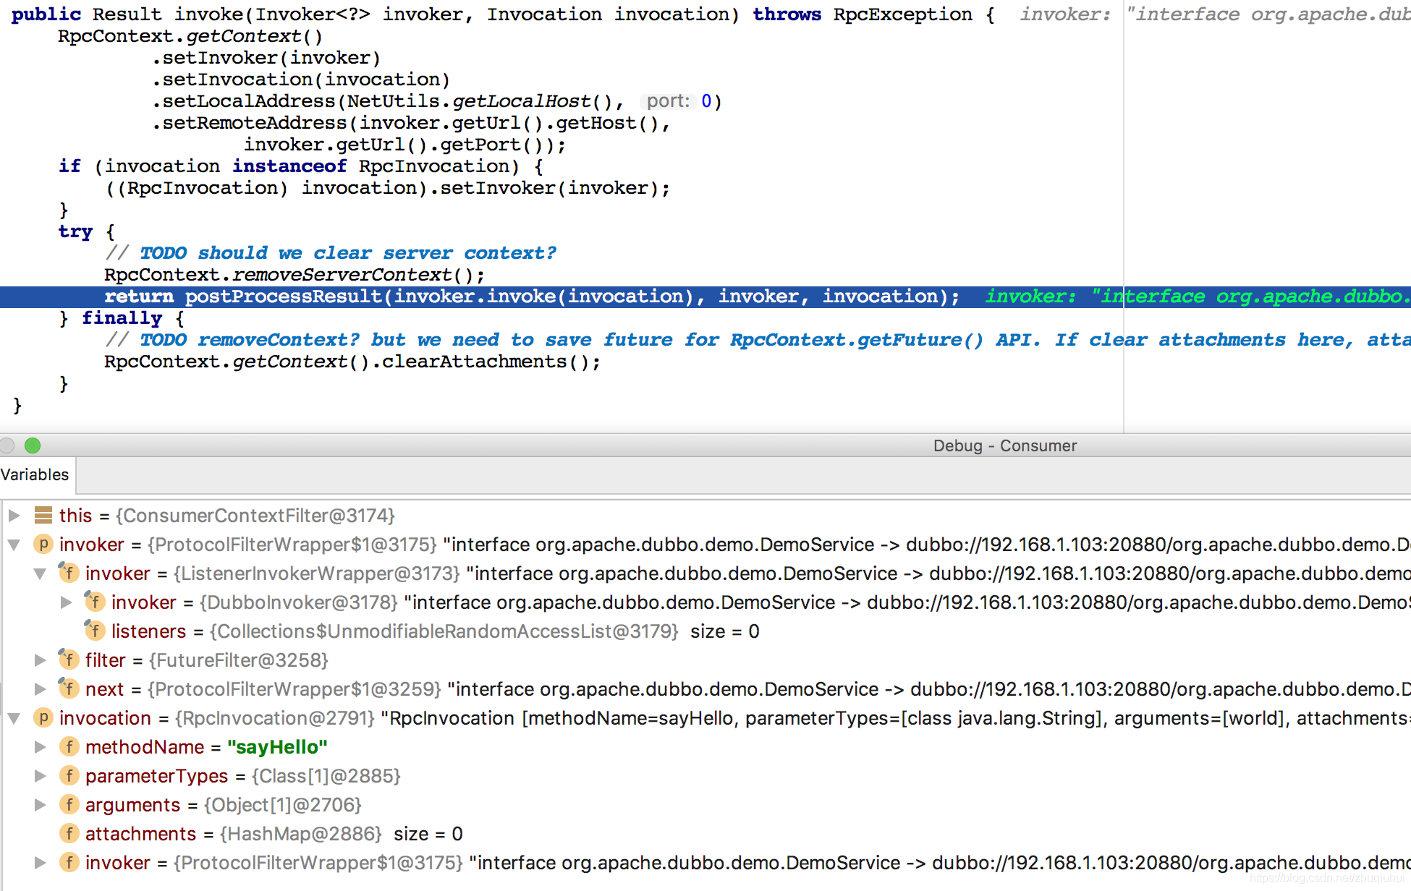
Task: Expand the filter FutureFilter@3258 node
Action: [x=40, y=660]
